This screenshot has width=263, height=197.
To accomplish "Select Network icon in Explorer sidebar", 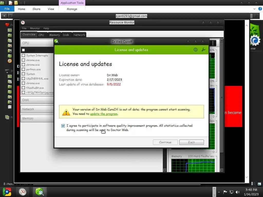I will pos(7,117).
